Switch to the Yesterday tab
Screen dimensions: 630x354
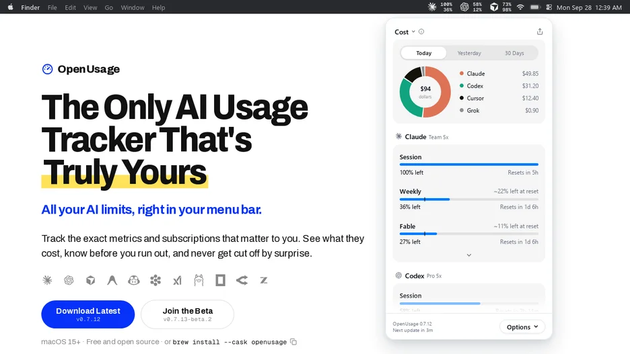coord(469,53)
